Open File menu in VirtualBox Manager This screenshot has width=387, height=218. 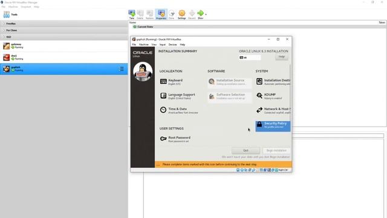tap(4, 7)
